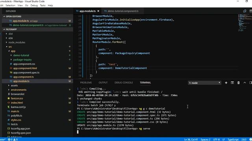
Task: Open favicon.ico file
Action: point(17,98)
